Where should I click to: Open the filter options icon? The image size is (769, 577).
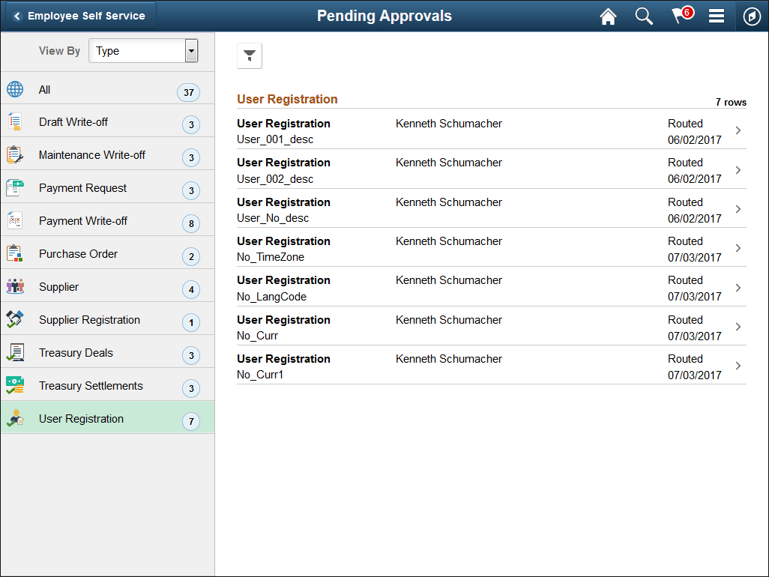tap(250, 55)
